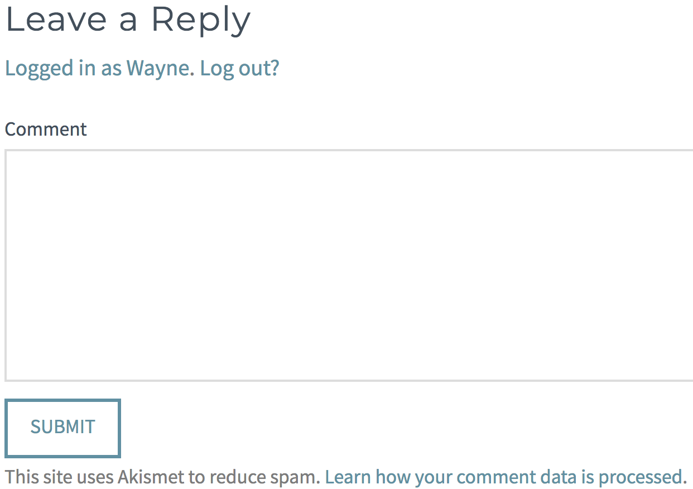
Task: Sign out using the 'Log out?' link
Action: 239,68
